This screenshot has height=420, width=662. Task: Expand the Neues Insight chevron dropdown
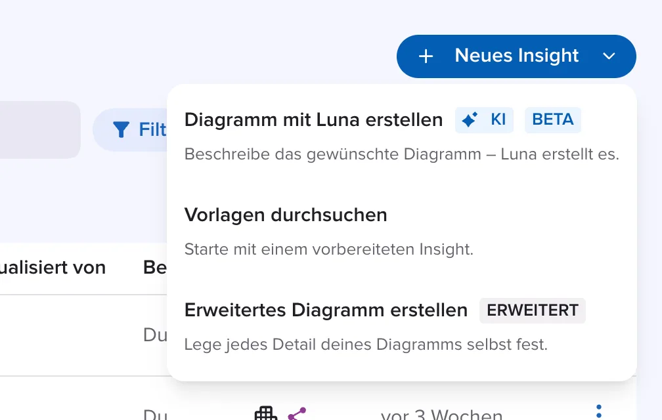click(x=609, y=56)
